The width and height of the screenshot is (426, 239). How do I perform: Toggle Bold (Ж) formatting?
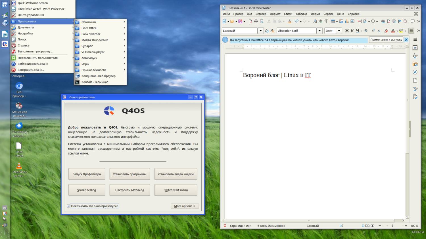point(347,31)
